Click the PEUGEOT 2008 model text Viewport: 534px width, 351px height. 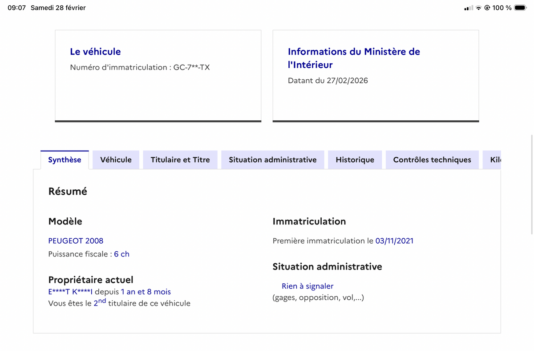(76, 241)
